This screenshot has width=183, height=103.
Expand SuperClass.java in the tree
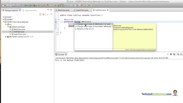(10, 34)
